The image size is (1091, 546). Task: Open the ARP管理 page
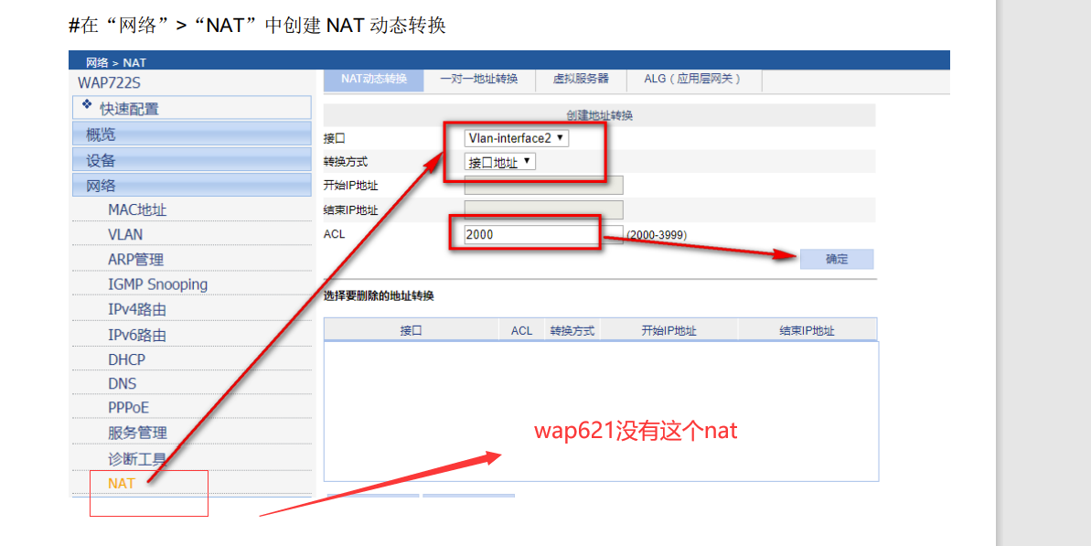135,260
